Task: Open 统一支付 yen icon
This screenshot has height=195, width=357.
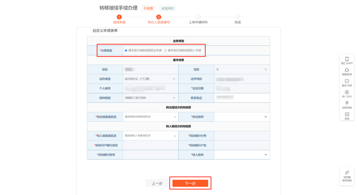Action: [347, 92]
